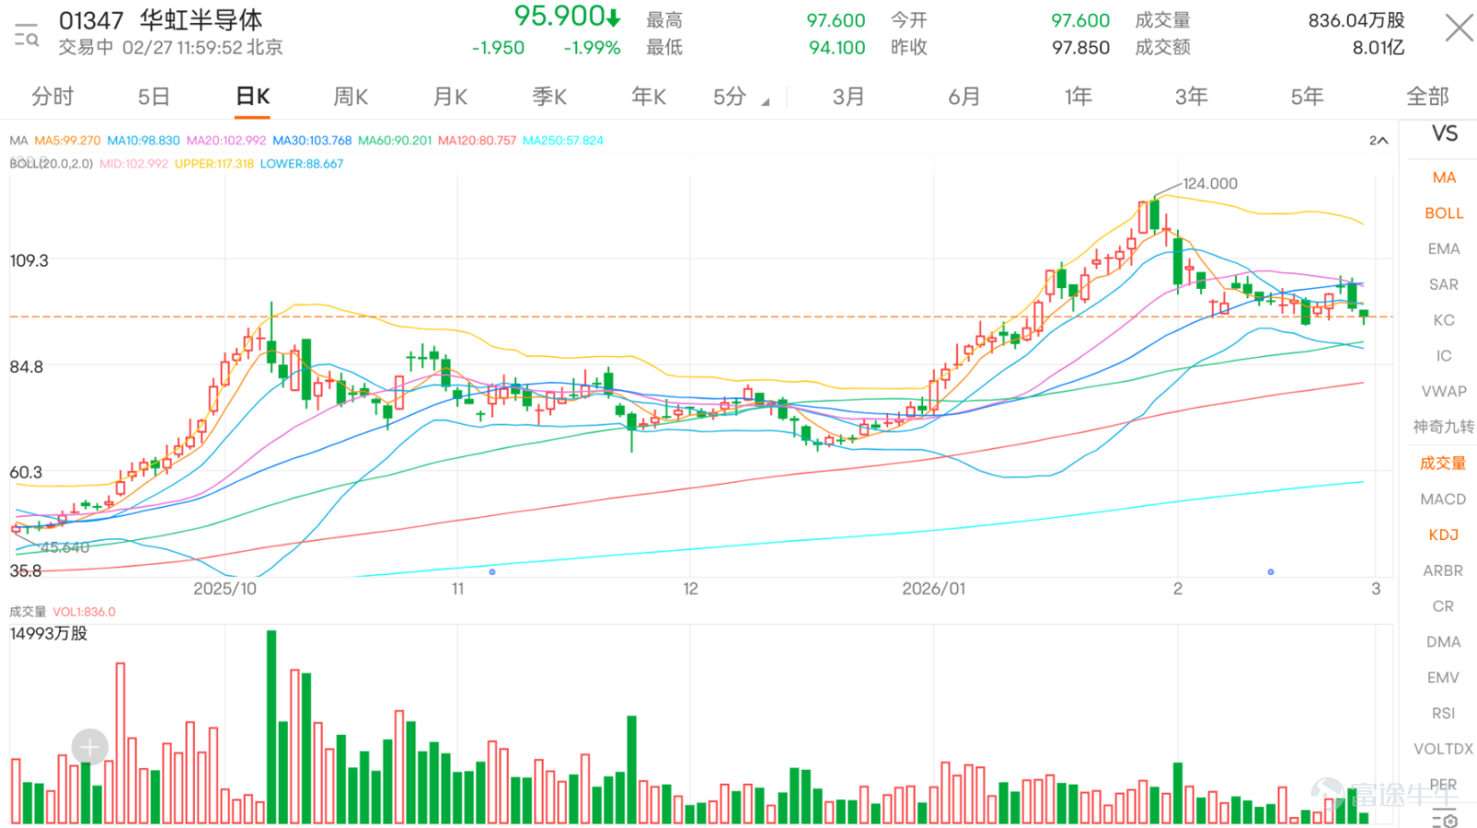Viewport: 1477px width, 828px height.
Task: Enable the KC indicator
Action: (1445, 320)
